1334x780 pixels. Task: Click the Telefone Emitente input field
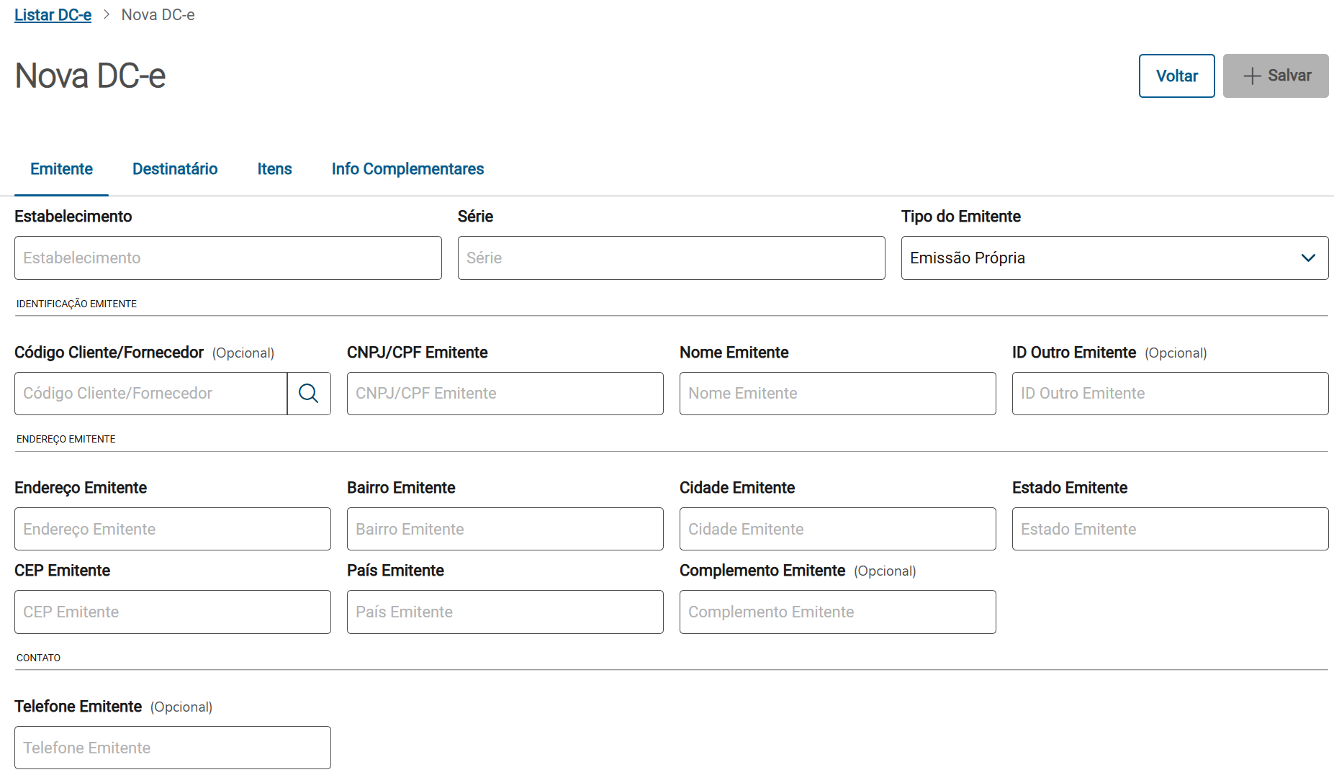(x=172, y=748)
